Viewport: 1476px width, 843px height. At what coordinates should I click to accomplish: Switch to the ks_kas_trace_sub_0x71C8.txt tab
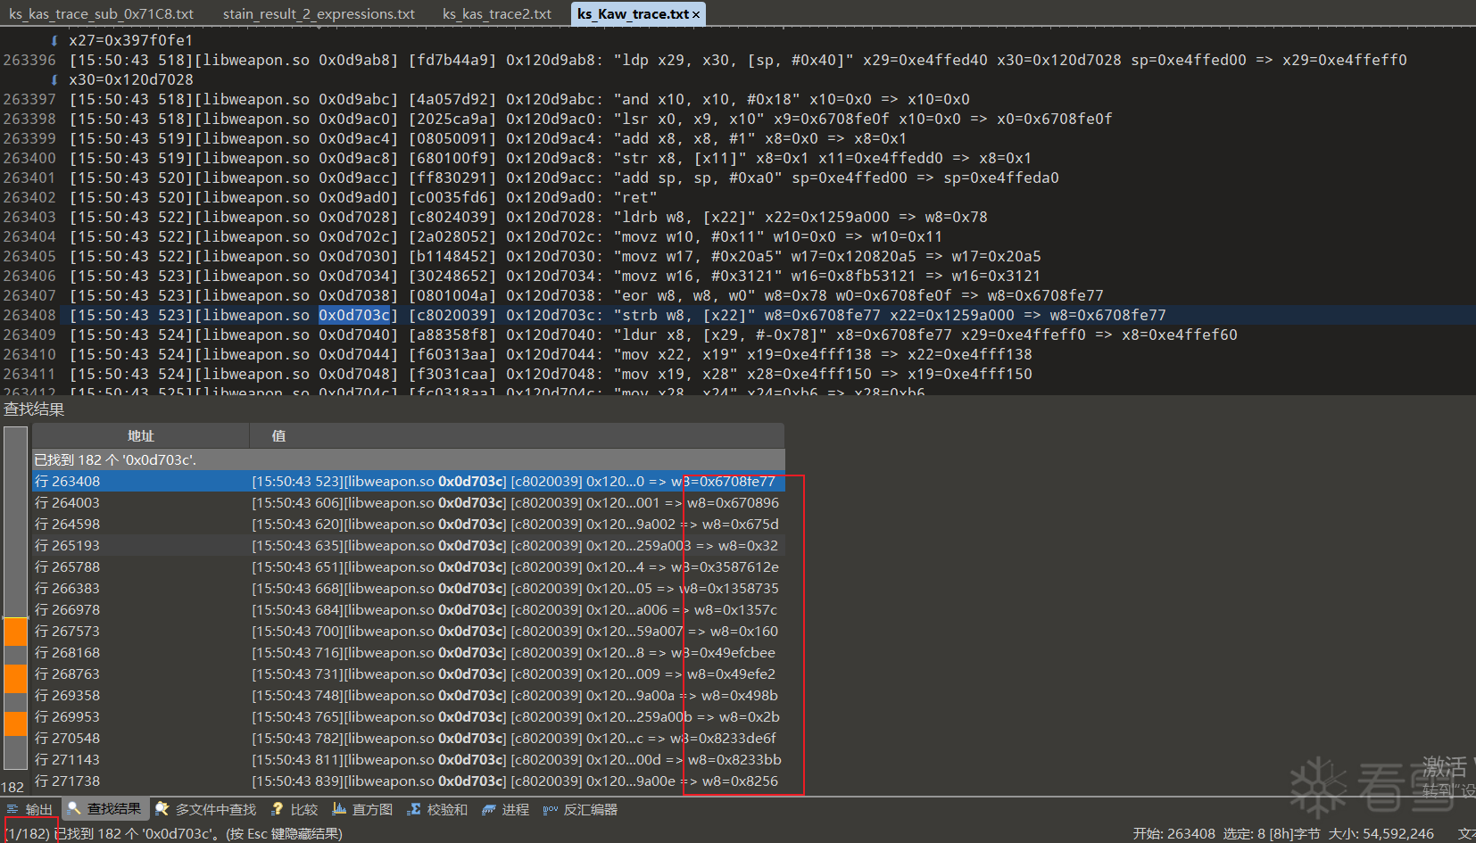click(102, 13)
